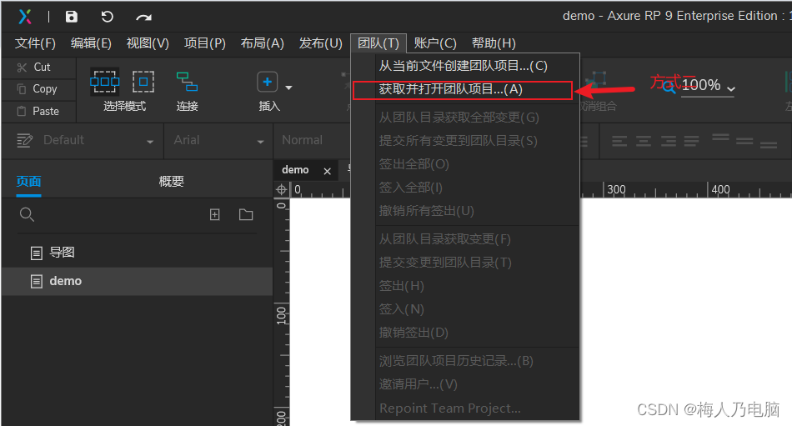Viewport: 792px width, 426px height.
Task: Switch to the 概要 panel tab
Action: 171,182
